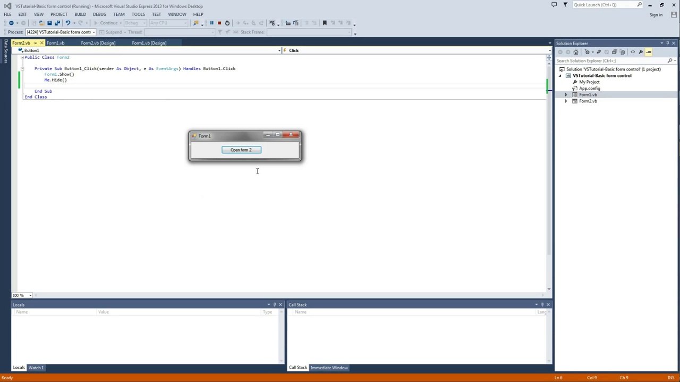The image size is (680, 382).
Task: Click the Open form 2 button
Action: [241, 150]
